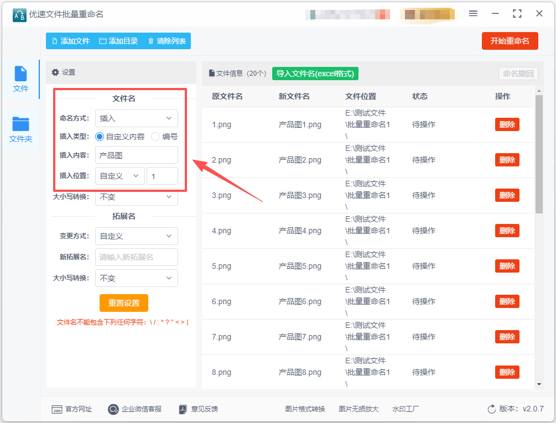Switch to the 文件夹 sidebar tab
Screen dimensions: 556x423
[x=20, y=129]
